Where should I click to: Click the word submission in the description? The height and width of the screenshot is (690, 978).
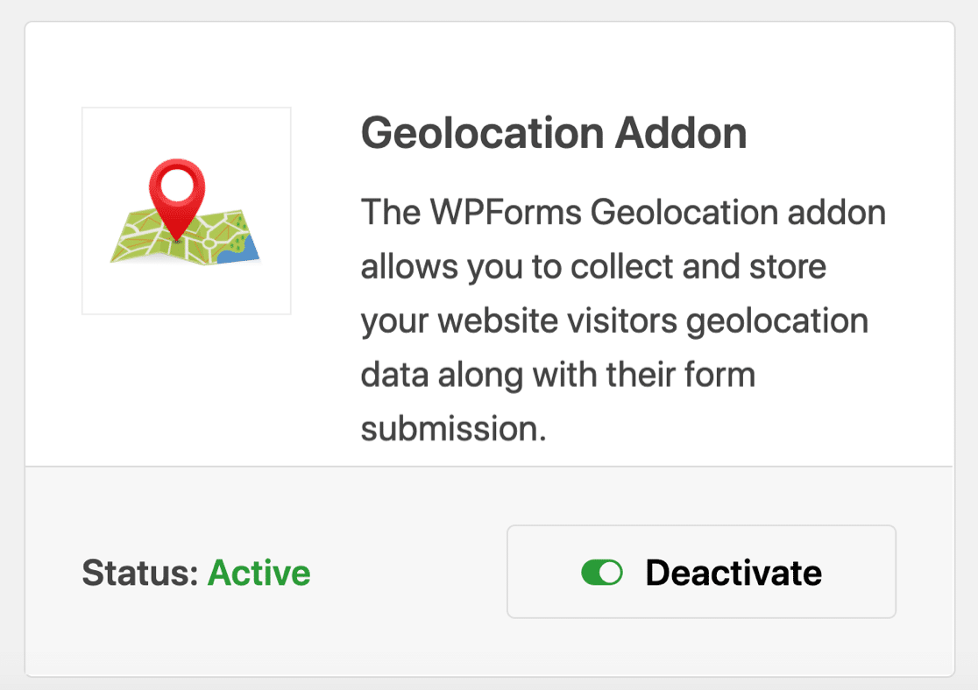(453, 429)
